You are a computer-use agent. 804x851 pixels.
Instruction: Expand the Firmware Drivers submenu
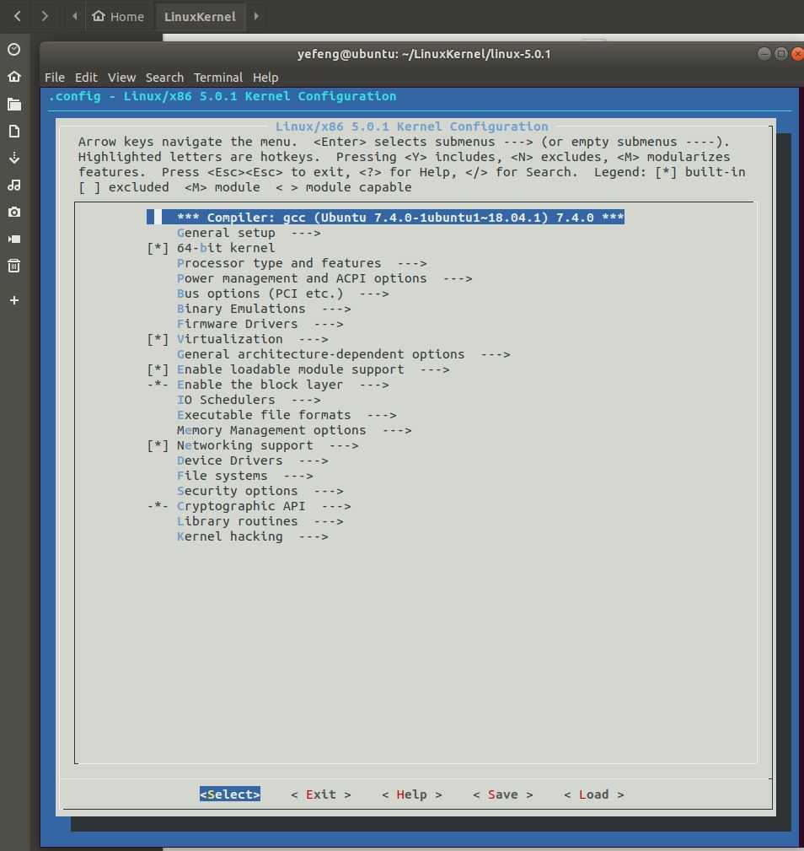(x=260, y=324)
